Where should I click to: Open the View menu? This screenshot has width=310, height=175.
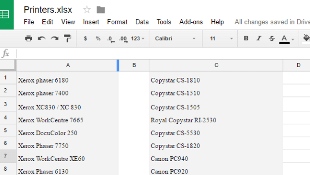(x=68, y=22)
